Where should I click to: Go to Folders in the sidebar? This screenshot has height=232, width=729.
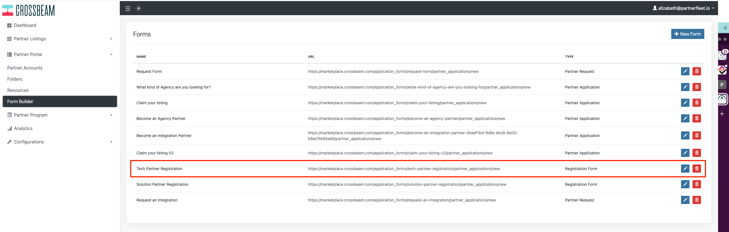pyautogui.click(x=15, y=79)
